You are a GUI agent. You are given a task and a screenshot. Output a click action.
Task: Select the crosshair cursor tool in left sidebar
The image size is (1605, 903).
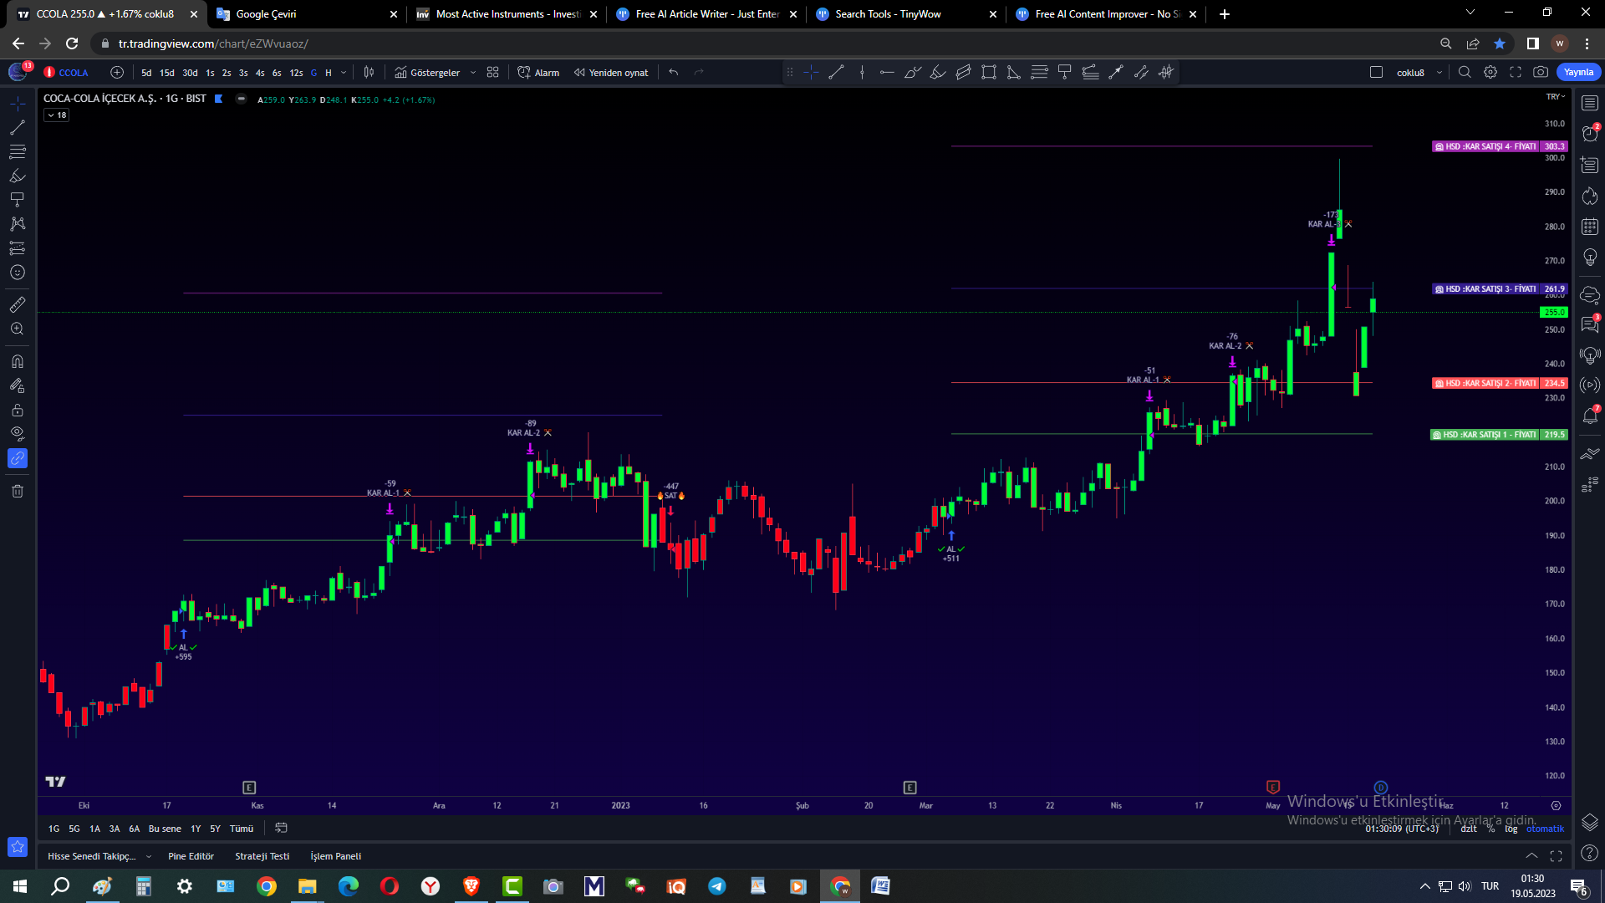click(x=18, y=104)
